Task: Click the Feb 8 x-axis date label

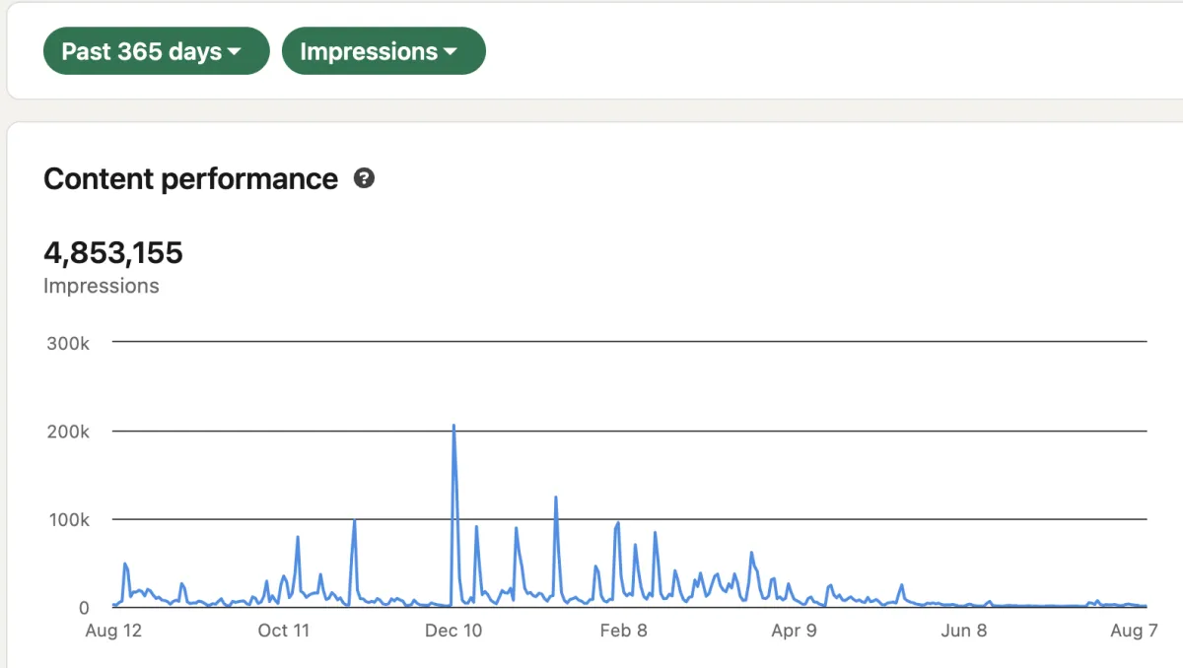Action: click(x=623, y=631)
